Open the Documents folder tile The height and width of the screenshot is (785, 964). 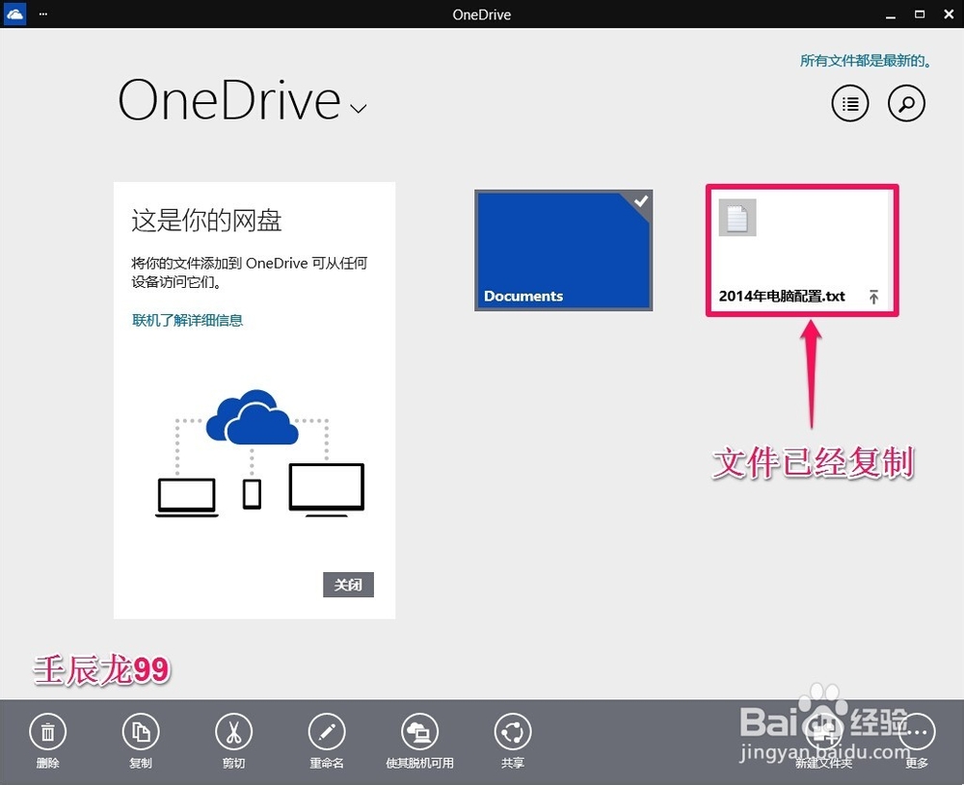563,250
